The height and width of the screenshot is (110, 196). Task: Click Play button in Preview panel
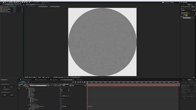pyautogui.click(x=185, y=7)
